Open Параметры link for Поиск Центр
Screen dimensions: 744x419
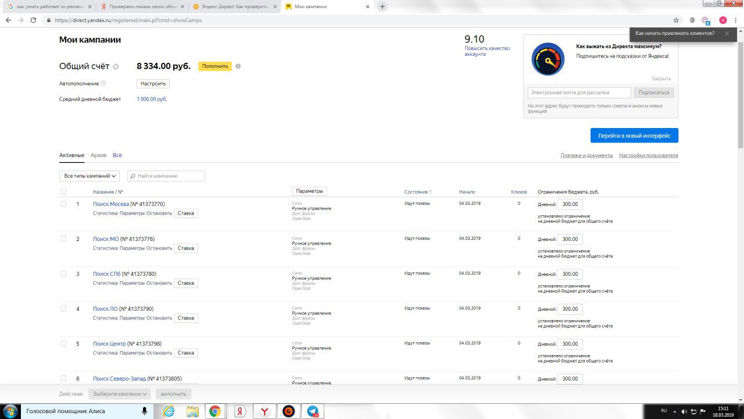[132, 353]
